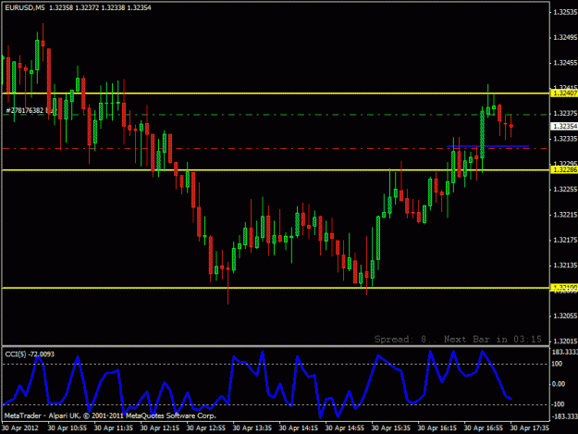Viewport: 578px width, 434px height.
Task: Select the yellow horizontal line at 1.32286
Action: pos(276,170)
